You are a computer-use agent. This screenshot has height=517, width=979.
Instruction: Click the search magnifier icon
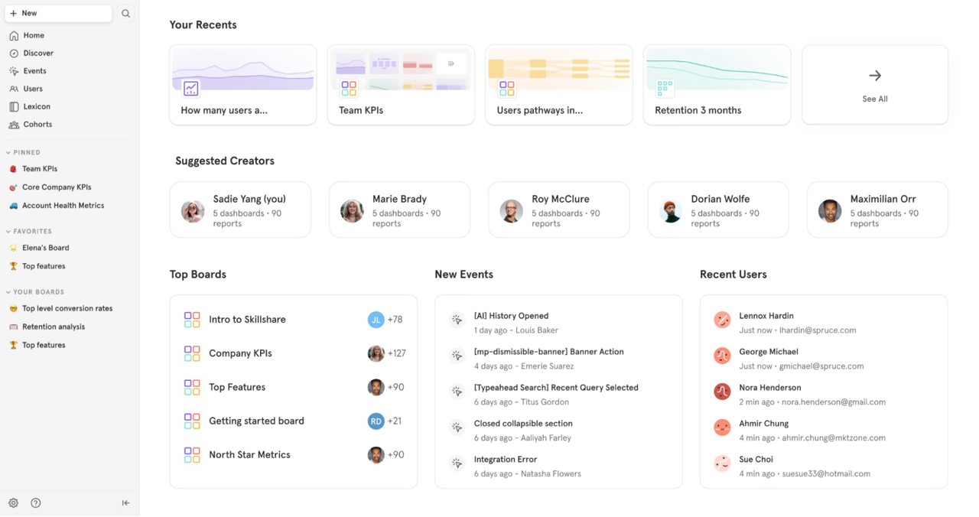125,14
